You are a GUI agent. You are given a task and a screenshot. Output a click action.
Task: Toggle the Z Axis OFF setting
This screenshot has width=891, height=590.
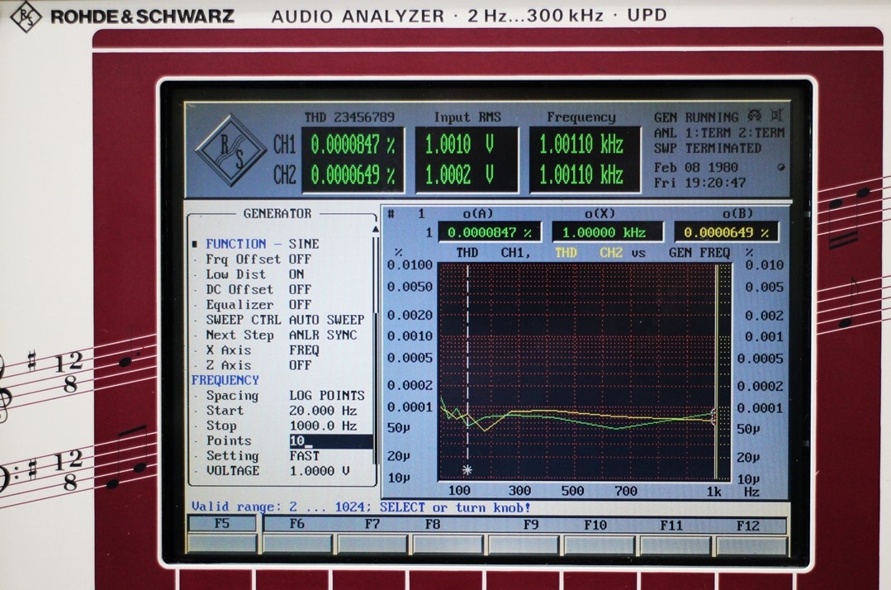click(x=300, y=365)
